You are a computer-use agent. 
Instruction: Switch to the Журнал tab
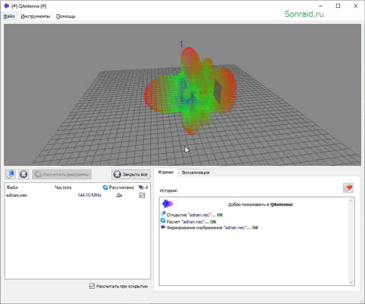[x=166, y=172]
